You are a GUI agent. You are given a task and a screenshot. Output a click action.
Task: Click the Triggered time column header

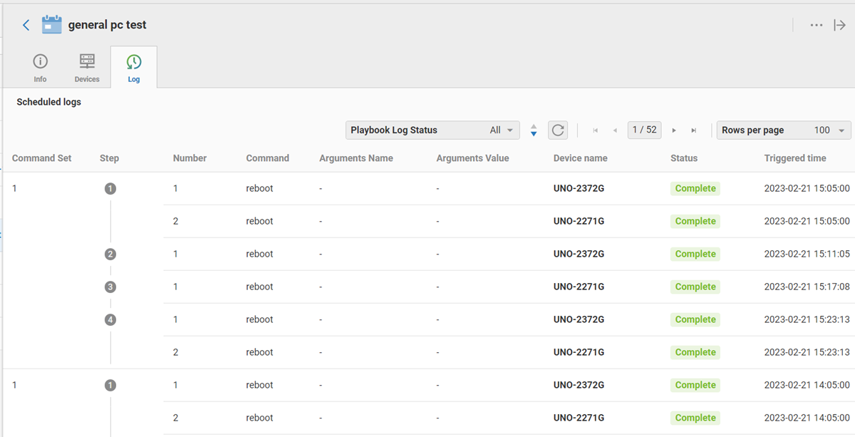795,158
